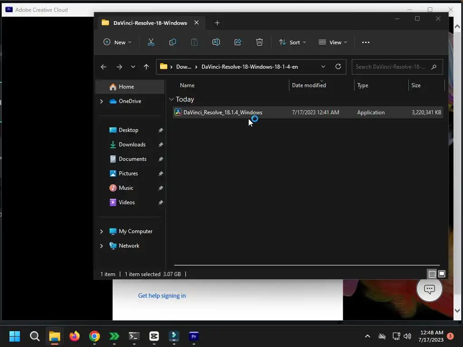
Task: Click the Cut scissors icon in toolbar
Action: [x=151, y=42]
